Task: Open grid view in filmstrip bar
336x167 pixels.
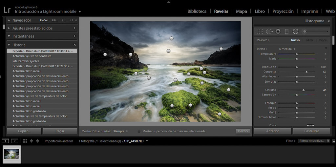Action: 25,141
